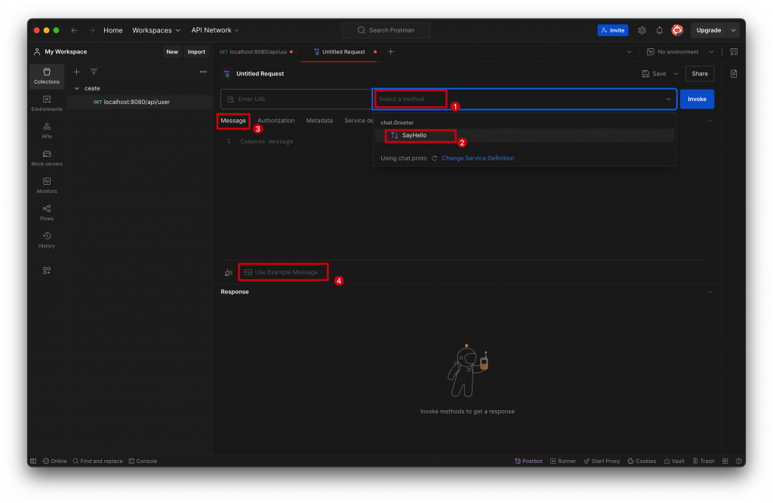Expand the API Network dropdown

click(x=215, y=30)
